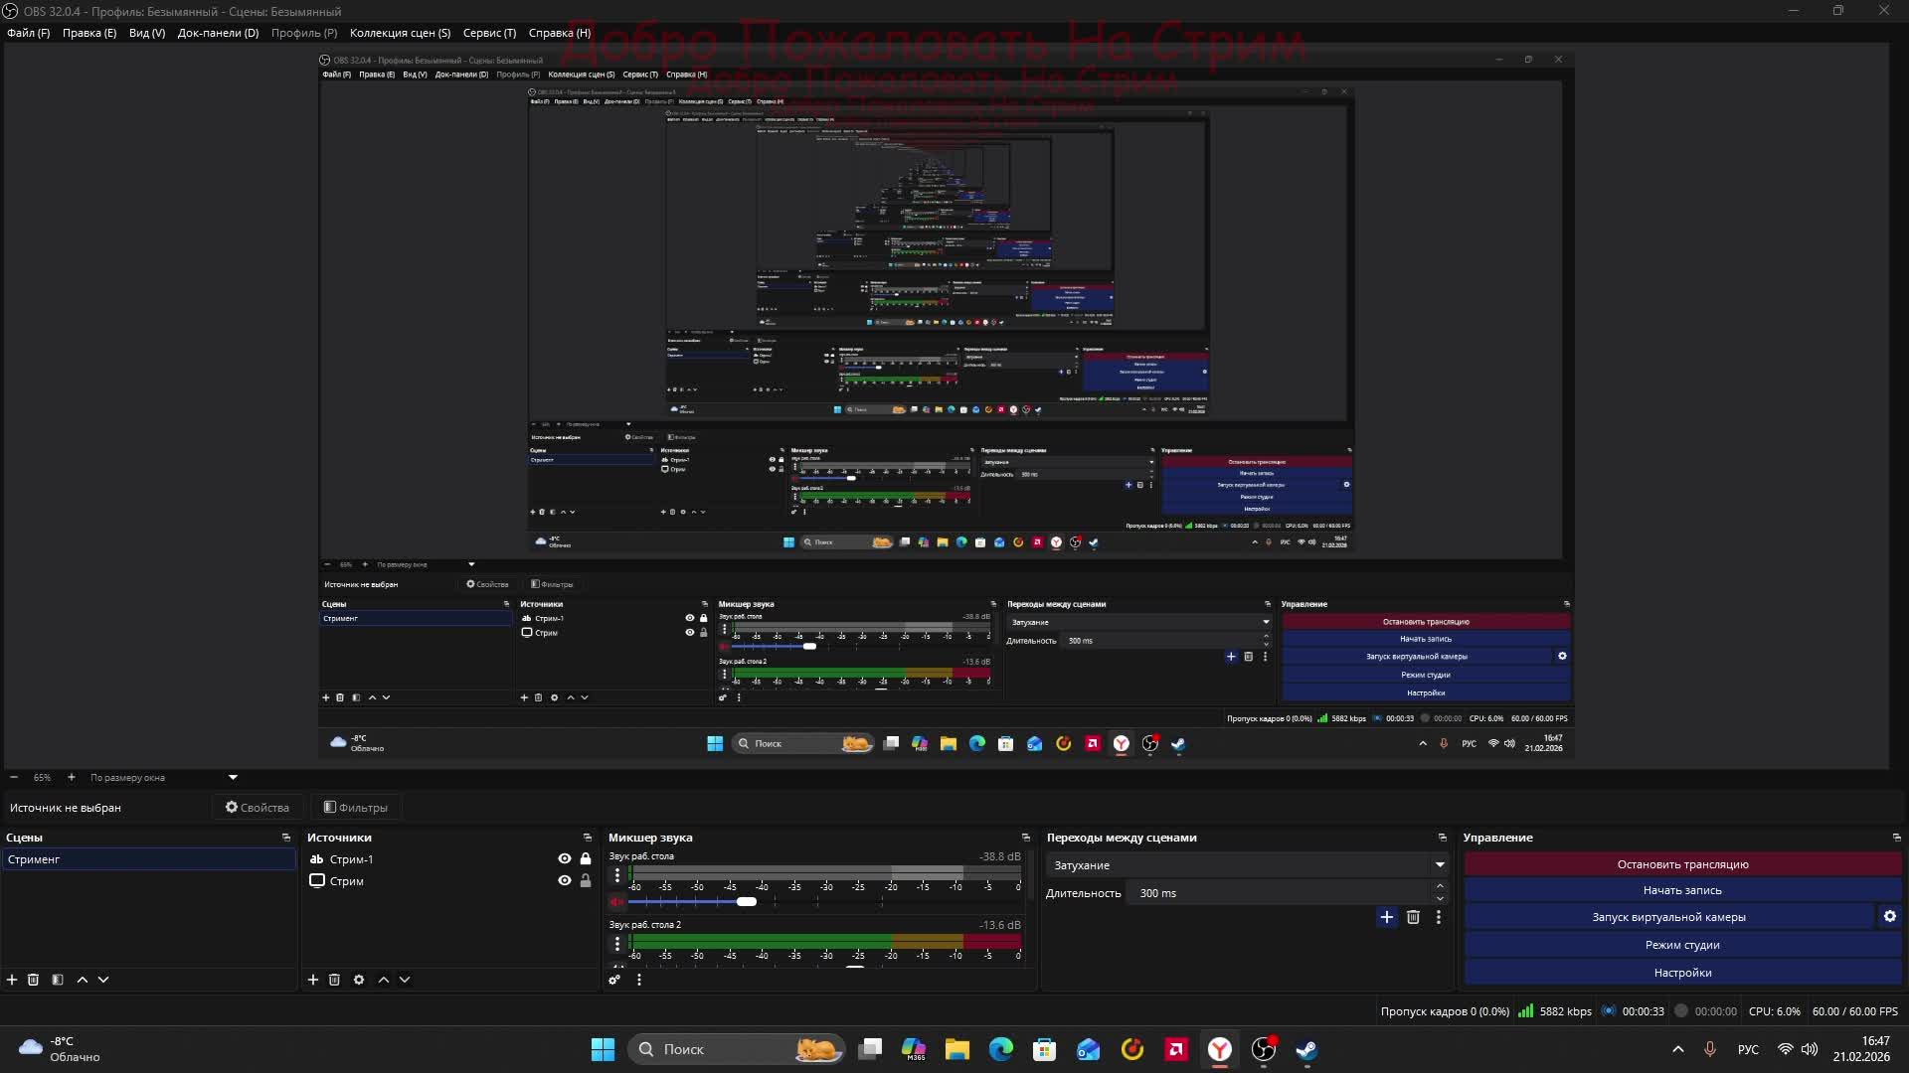Open source properties gear in Источники panel
This screenshot has height=1073, width=1909.
click(359, 980)
